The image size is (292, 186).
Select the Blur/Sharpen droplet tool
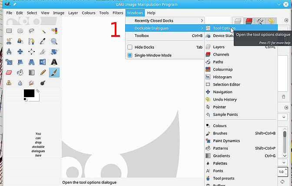pyautogui.click(x=20, y=83)
